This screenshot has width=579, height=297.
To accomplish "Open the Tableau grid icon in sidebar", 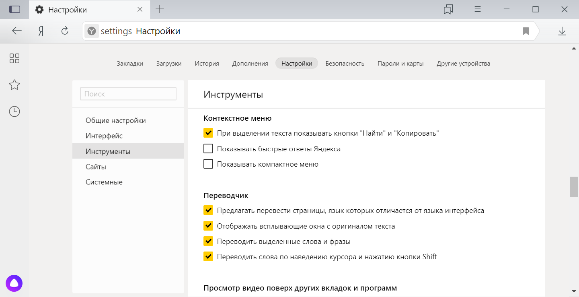I will coord(14,58).
